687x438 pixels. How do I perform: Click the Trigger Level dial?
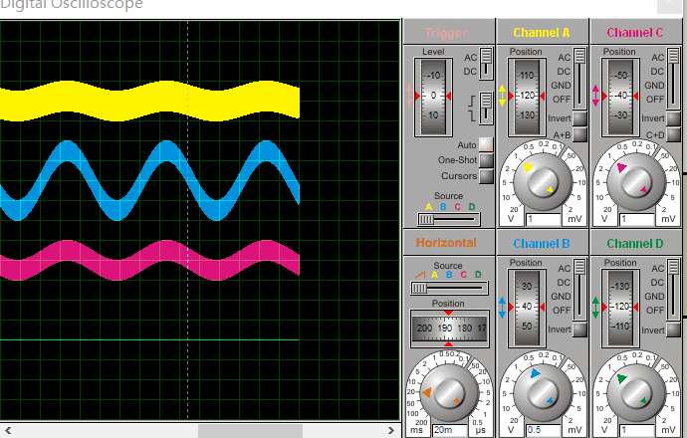pos(433,97)
